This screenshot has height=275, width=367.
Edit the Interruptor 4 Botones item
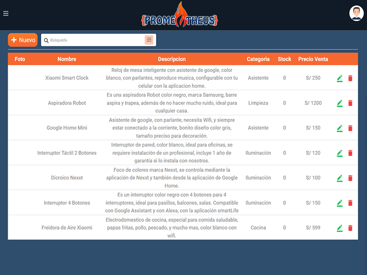point(339,203)
